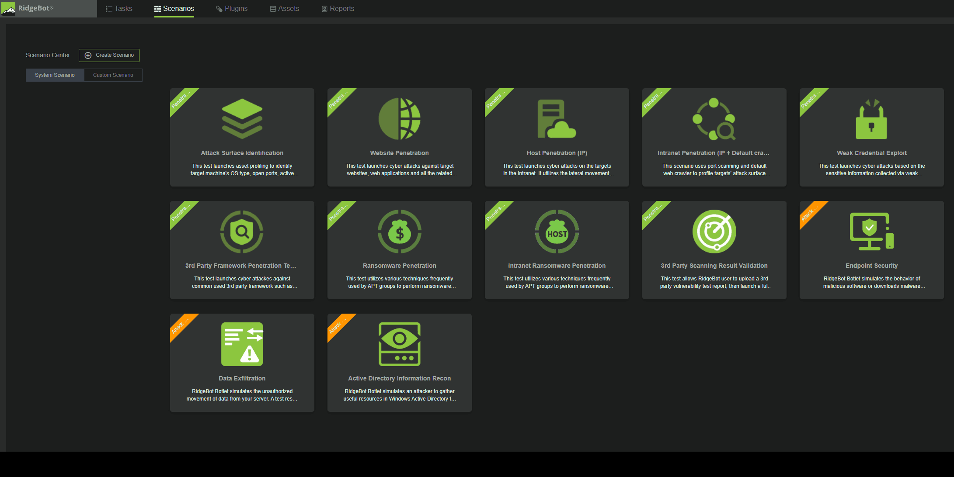Go to the Plugins tab
Viewport: 954px width, 477px height.
click(x=232, y=9)
